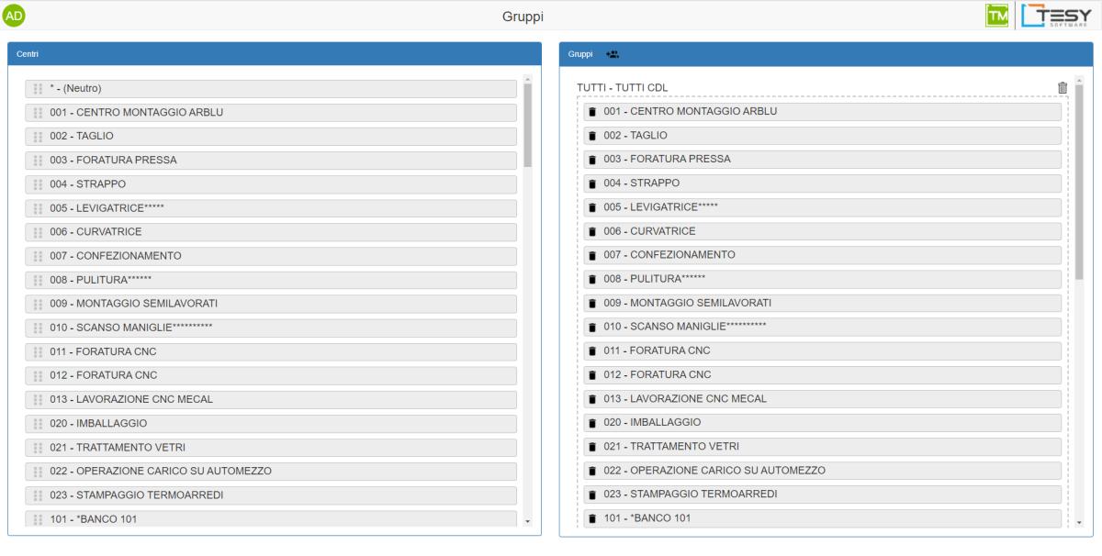Remove 006 - CURVATRICE from the group
This screenshot has height=556, width=1102.
tap(592, 231)
